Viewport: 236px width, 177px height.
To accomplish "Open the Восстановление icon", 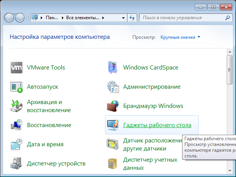I will coord(17,125).
